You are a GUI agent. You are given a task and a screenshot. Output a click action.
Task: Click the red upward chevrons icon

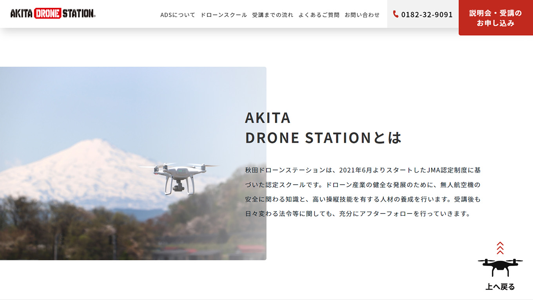(x=500, y=248)
